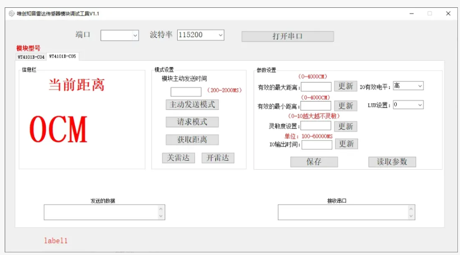
Task: Click down arrow in 发送的数据 scrollbar
Action: click(x=161, y=216)
